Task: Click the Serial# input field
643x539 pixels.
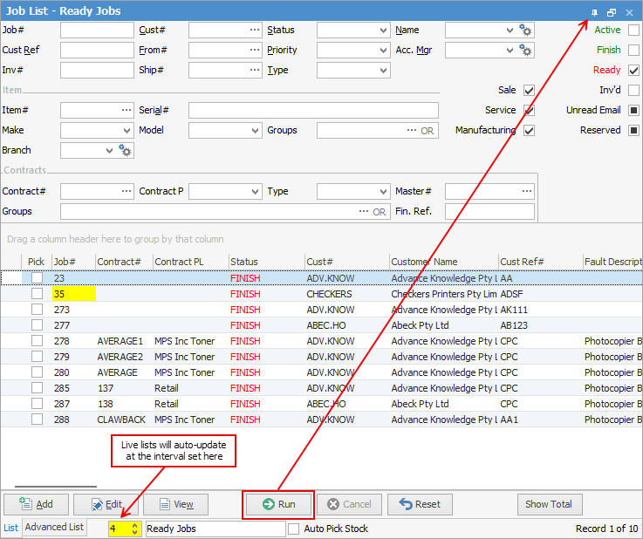Action: [x=313, y=110]
